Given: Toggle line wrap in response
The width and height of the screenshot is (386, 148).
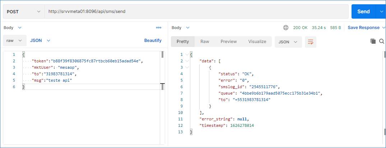Looking at the screenshot, I should click(311, 42).
